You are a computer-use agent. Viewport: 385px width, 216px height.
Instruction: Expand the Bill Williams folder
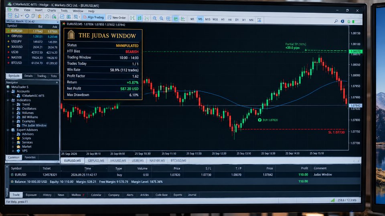click(13, 117)
